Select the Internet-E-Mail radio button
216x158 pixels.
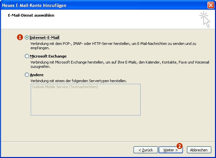[x=27, y=38]
